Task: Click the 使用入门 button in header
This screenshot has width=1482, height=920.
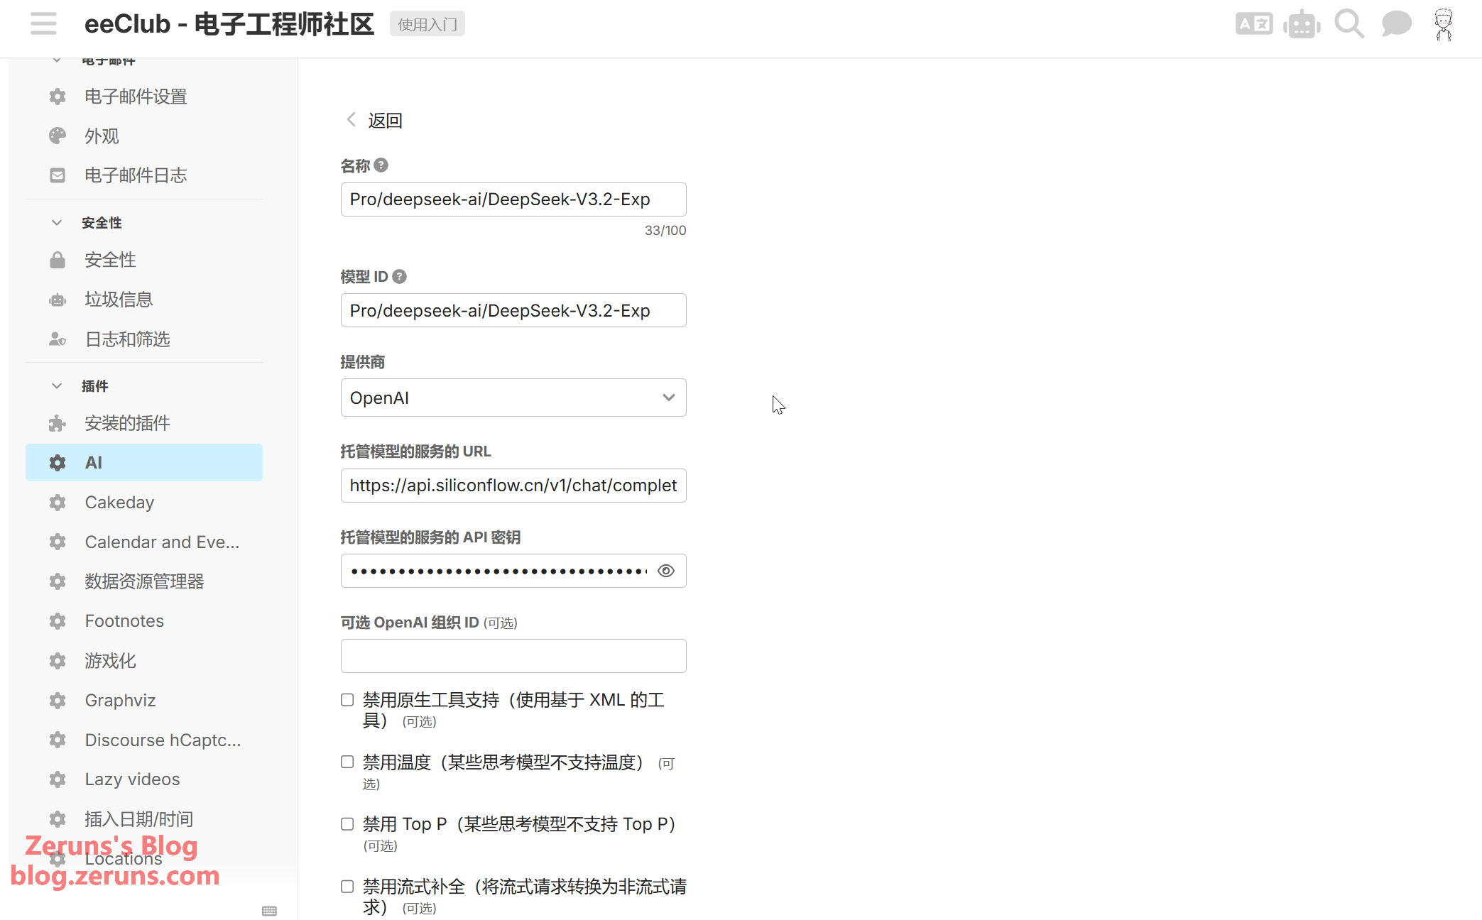Action: (x=427, y=24)
